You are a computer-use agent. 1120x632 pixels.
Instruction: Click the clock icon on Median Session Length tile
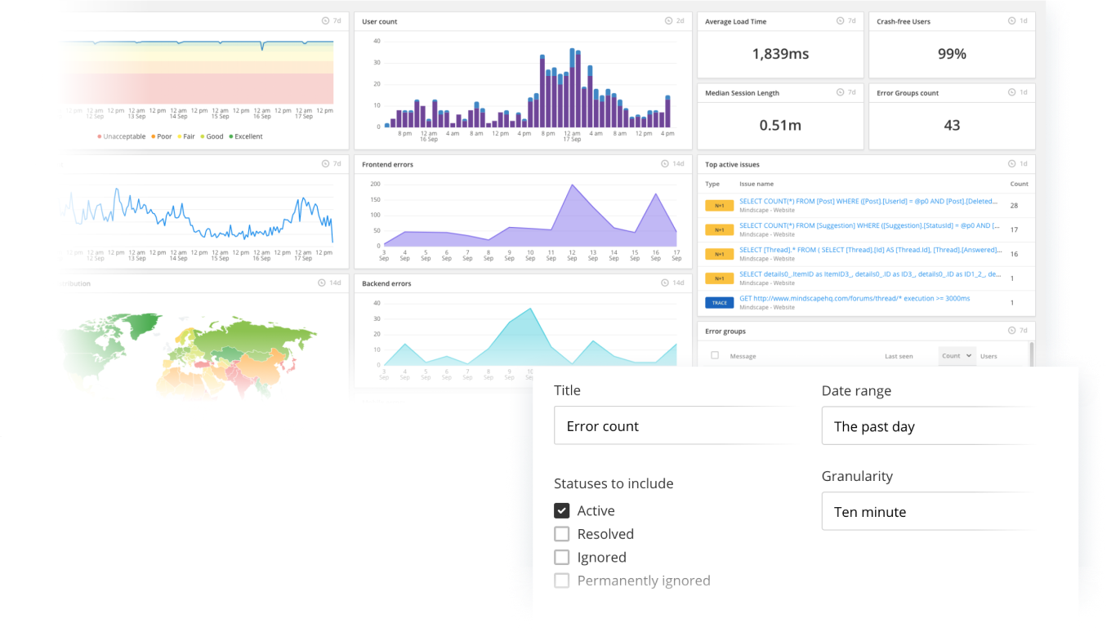pyautogui.click(x=841, y=92)
